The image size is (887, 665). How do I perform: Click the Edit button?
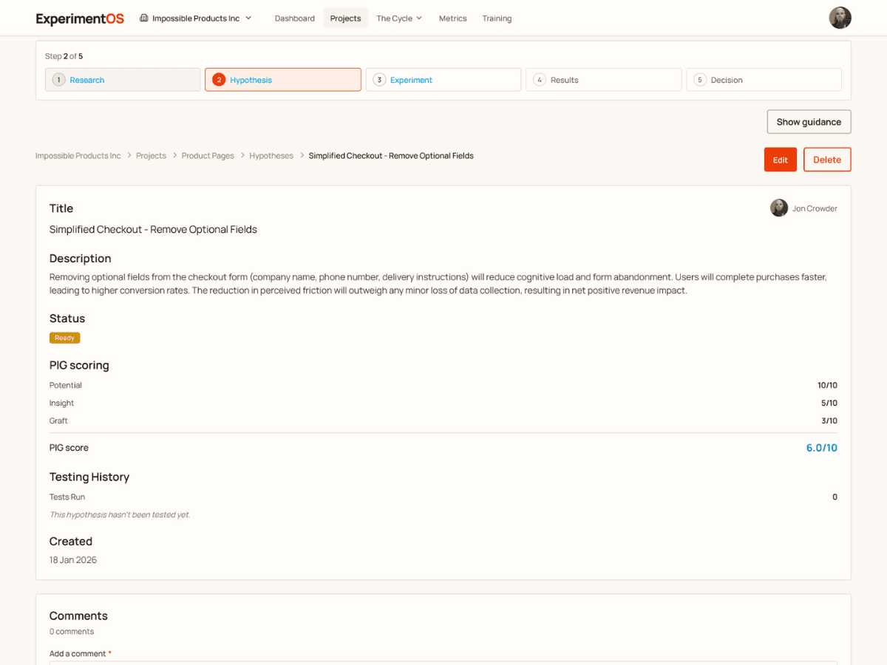point(780,160)
